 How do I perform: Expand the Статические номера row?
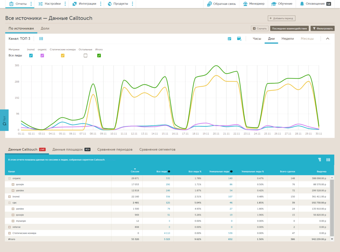coord(10,233)
